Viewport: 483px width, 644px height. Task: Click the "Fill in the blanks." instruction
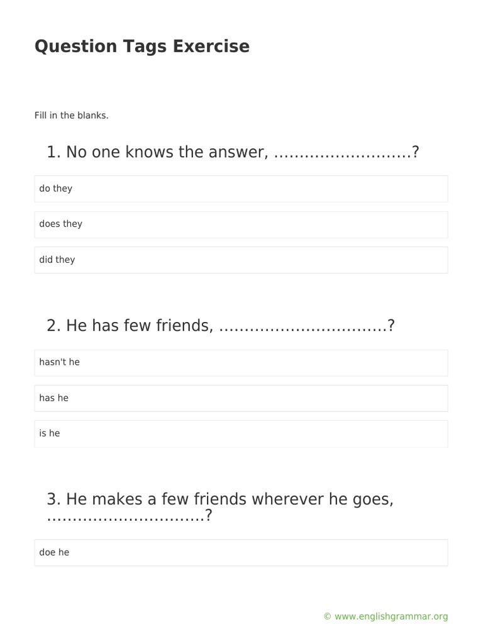pyautogui.click(x=72, y=116)
